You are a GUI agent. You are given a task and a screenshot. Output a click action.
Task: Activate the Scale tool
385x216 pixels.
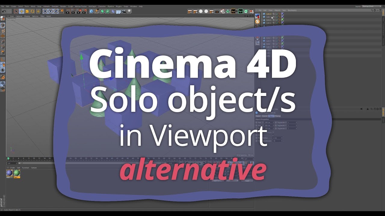(x=27, y=11)
